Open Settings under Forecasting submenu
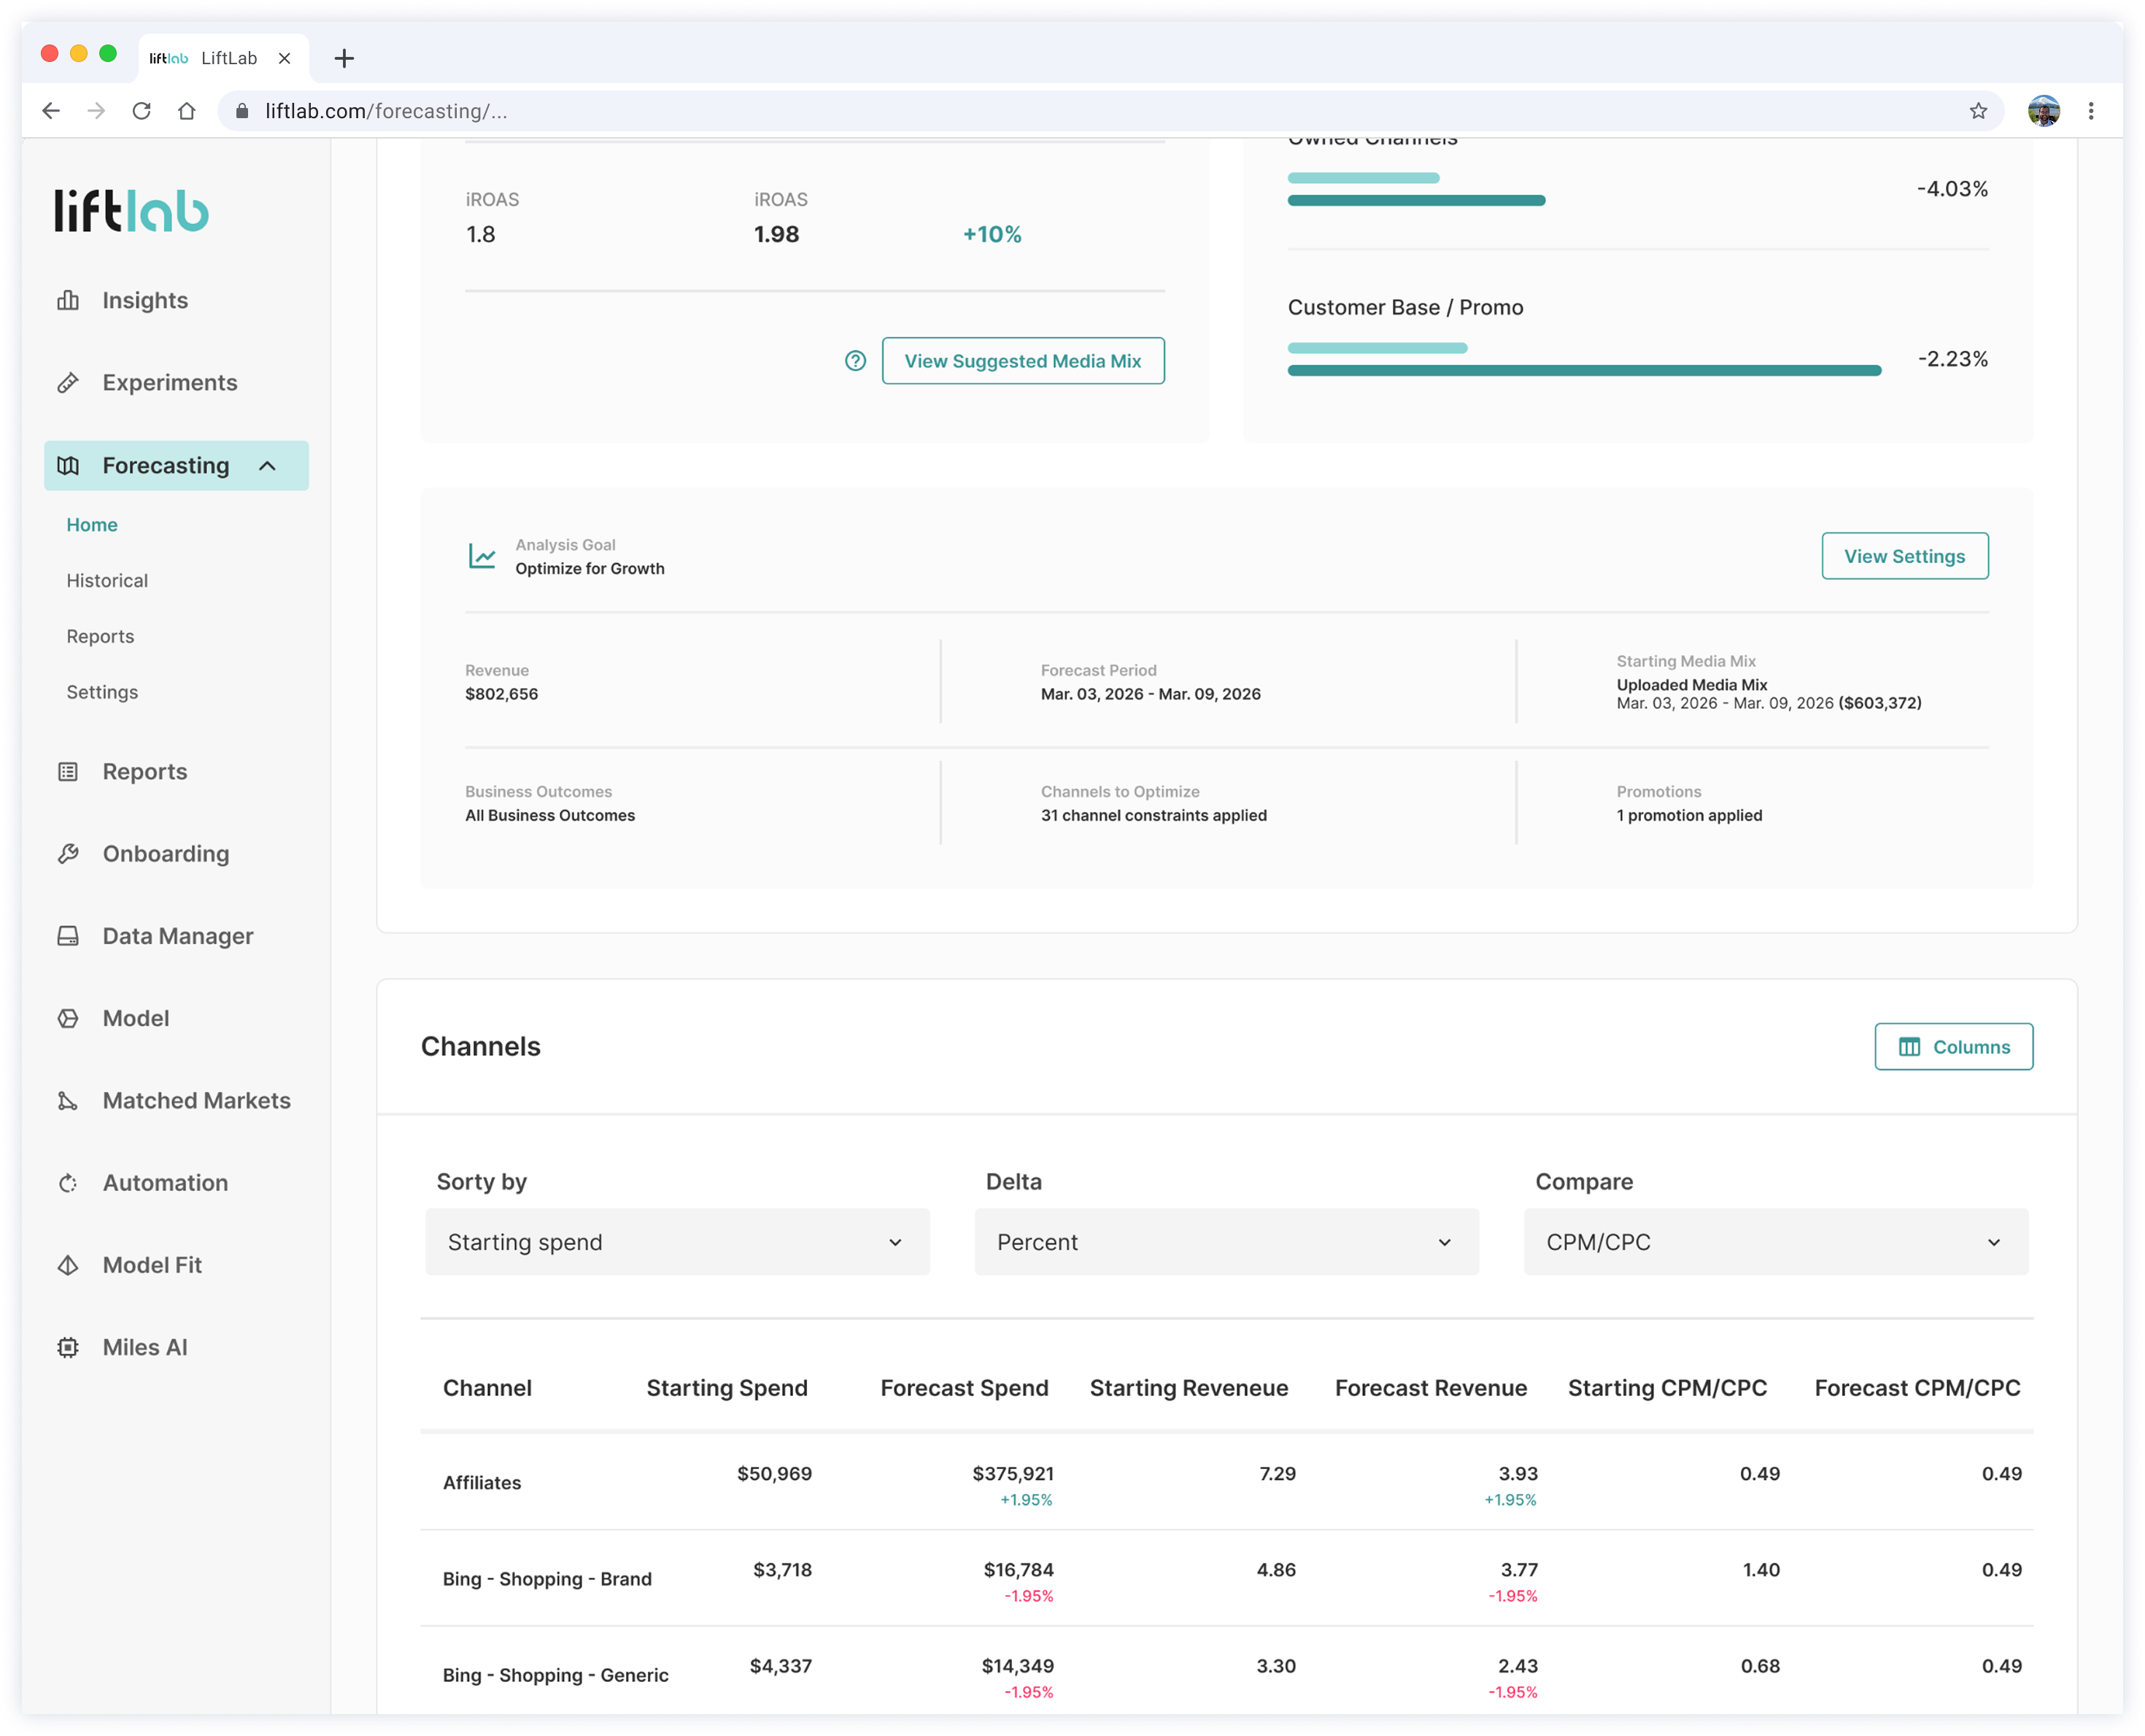 (x=102, y=692)
